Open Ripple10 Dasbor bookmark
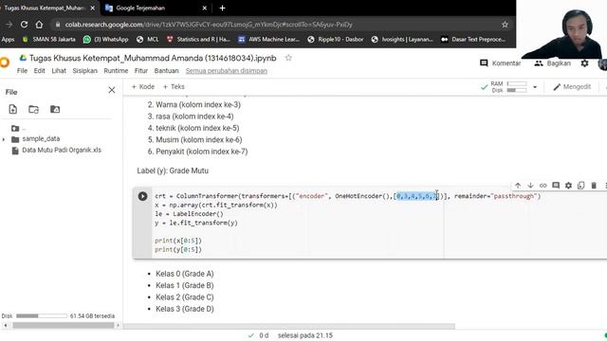Viewport: 607px width, 341px height. click(x=336, y=39)
